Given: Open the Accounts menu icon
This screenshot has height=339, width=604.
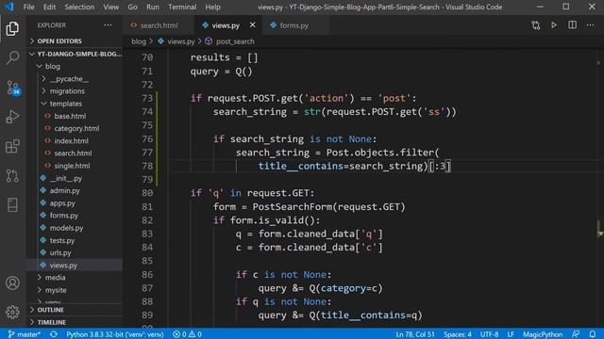Looking at the screenshot, I should point(12,282).
